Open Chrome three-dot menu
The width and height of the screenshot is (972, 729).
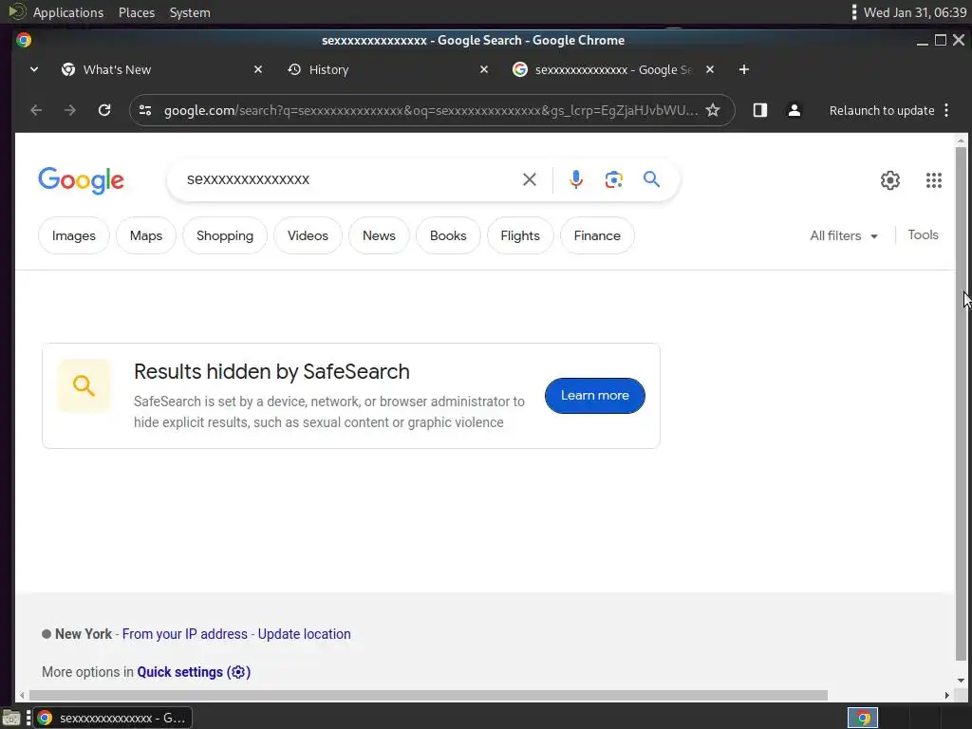click(946, 110)
